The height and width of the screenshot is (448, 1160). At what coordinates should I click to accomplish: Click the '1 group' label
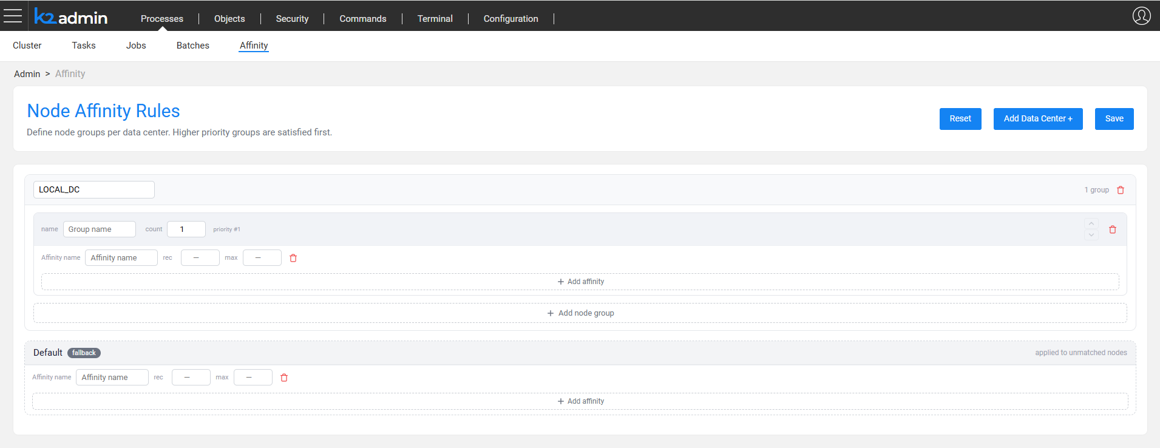[1096, 190]
